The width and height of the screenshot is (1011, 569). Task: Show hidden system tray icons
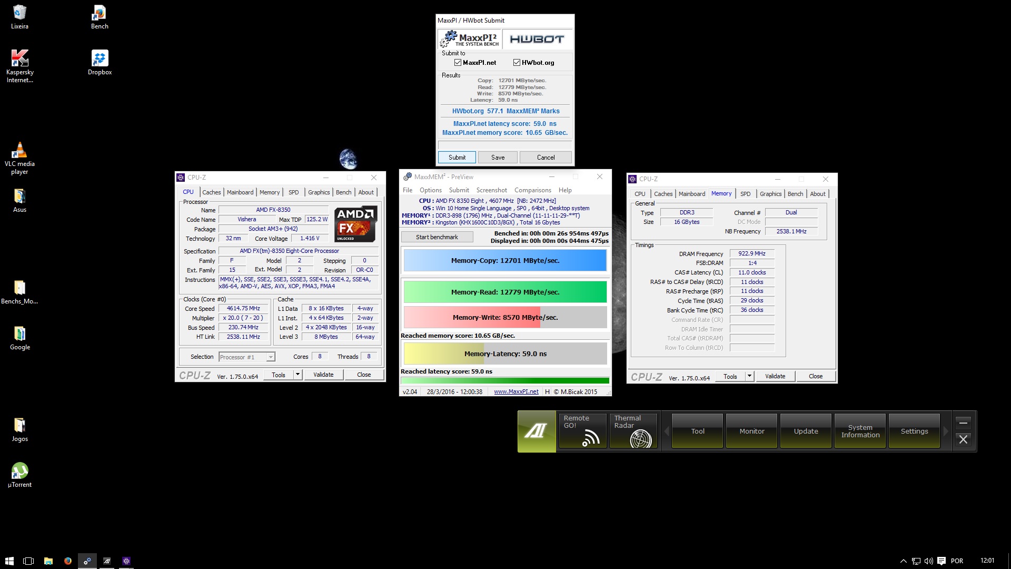click(903, 561)
